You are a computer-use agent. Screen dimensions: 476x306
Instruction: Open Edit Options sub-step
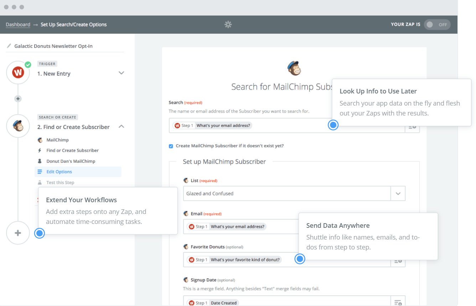click(x=78, y=172)
